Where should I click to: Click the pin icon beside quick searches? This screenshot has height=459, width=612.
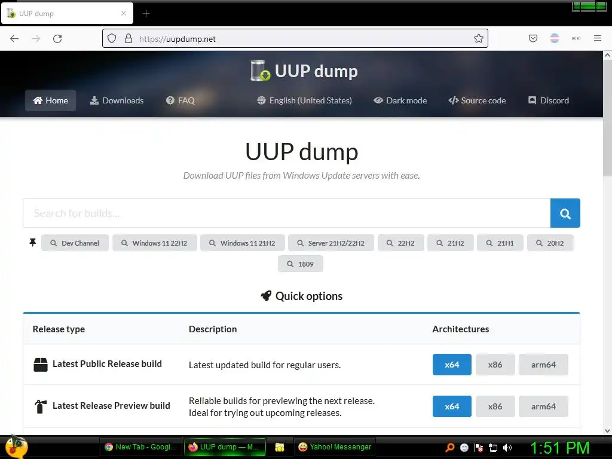pos(33,243)
